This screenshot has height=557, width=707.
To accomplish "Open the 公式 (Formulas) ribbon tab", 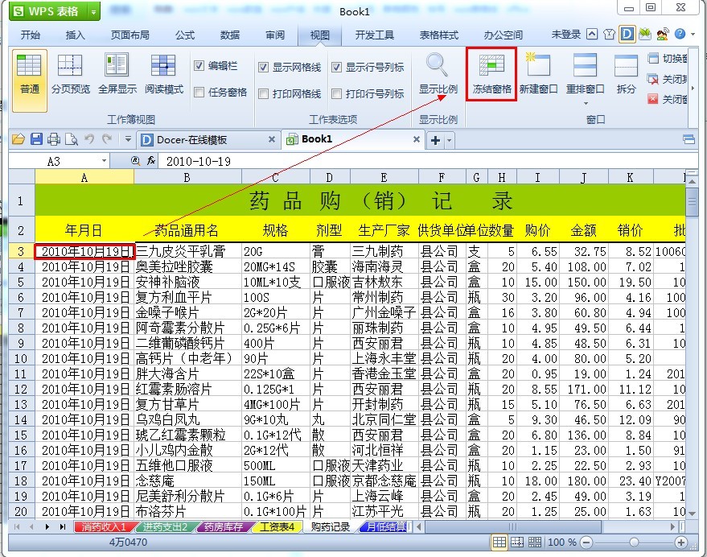I will [x=185, y=35].
